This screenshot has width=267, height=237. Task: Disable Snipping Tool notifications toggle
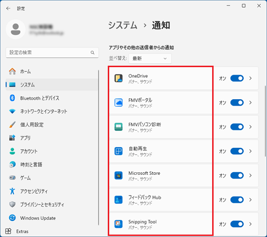click(x=237, y=224)
